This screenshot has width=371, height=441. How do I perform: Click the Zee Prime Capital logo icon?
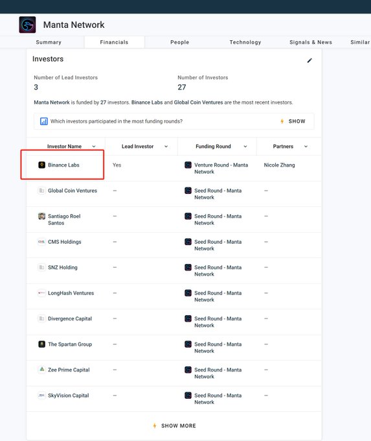pyautogui.click(x=41, y=370)
